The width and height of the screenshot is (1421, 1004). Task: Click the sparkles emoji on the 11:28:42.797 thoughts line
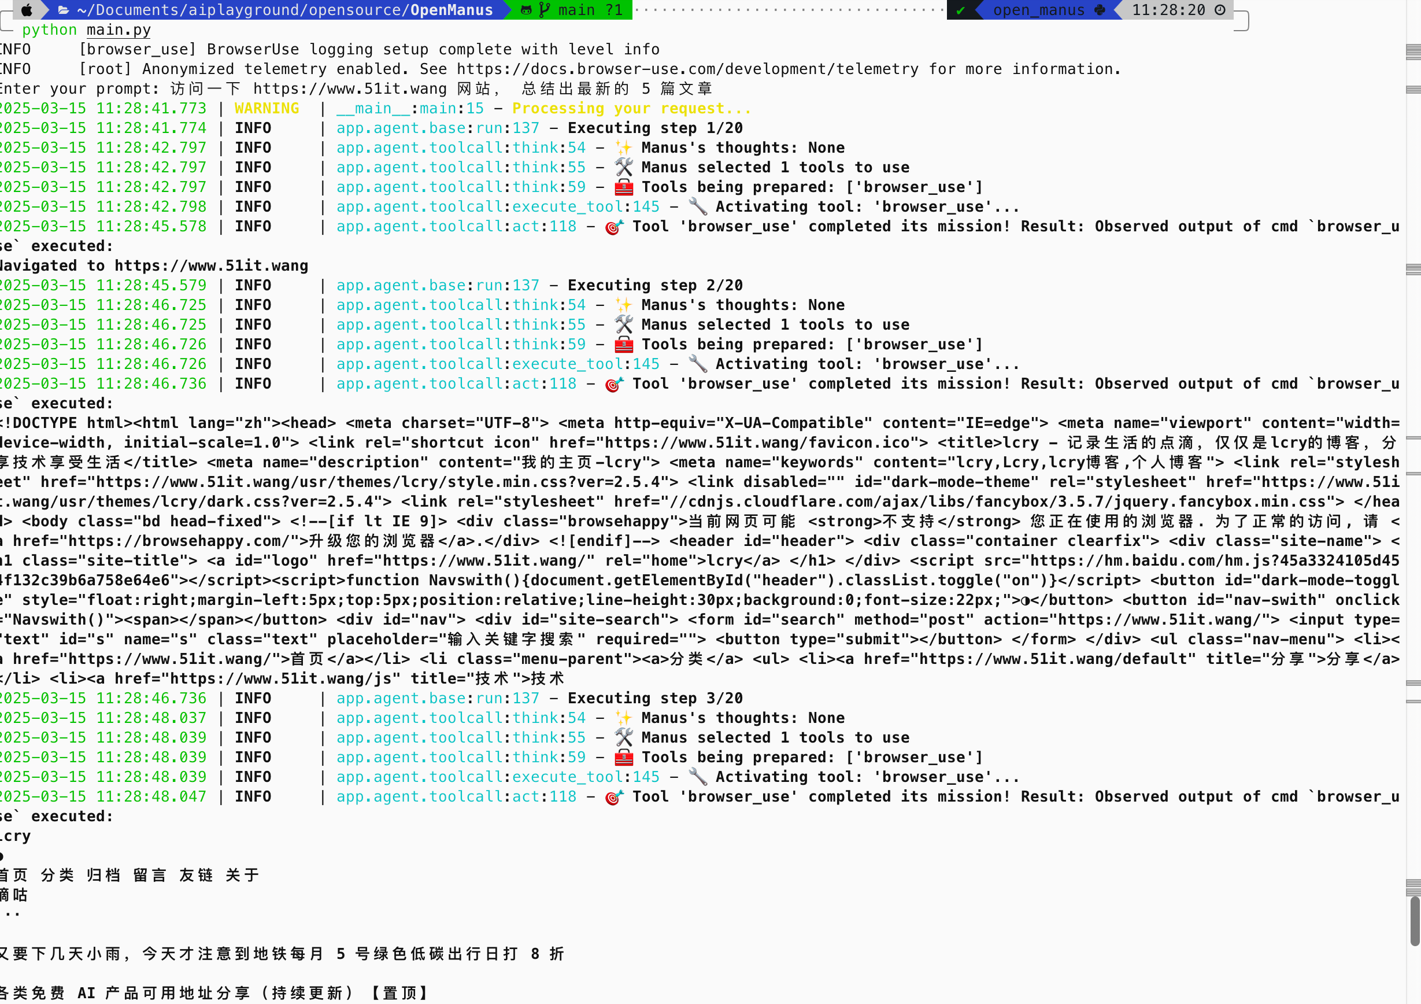[x=623, y=147]
